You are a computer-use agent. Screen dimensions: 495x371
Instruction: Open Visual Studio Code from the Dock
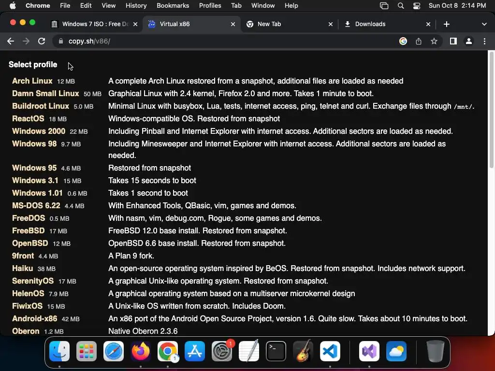330,351
